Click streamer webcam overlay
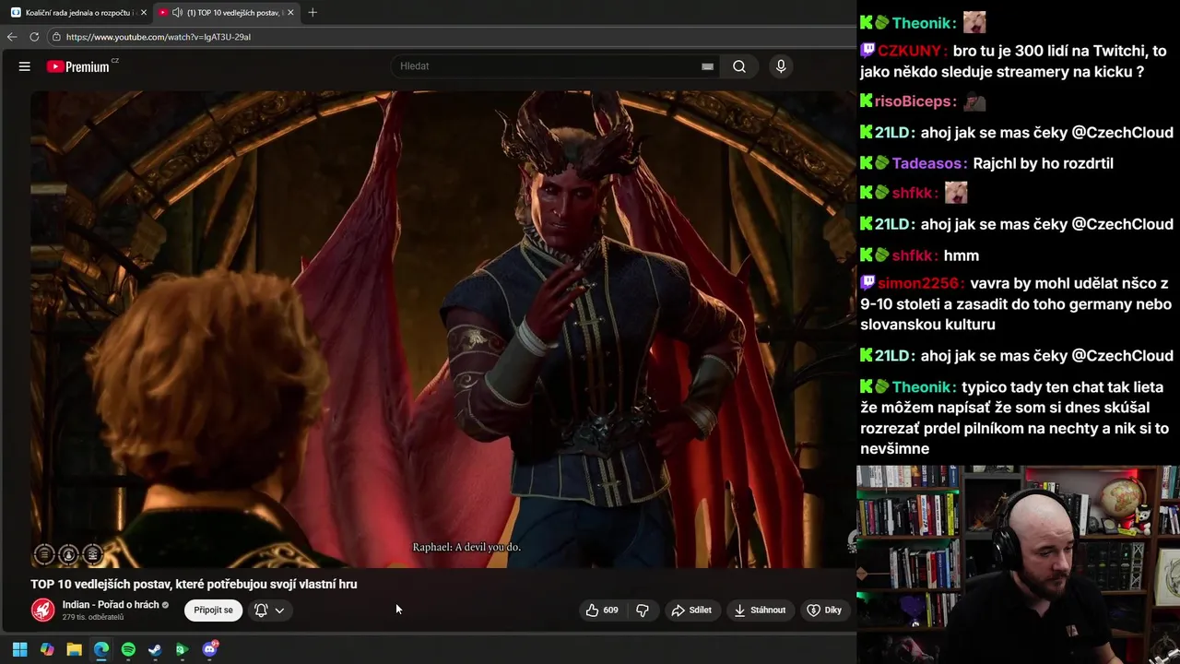Image resolution: width=1180 pixels, height=664 pixels. [x=1018, y=564]
